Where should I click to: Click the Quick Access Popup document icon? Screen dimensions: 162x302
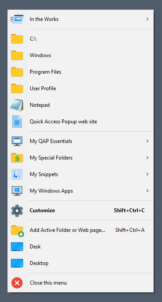17,122
